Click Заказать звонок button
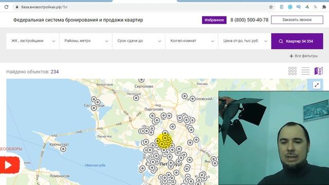The width and height of the screenshot is (329, 185). pyautogui.click(x=297, y=20)
